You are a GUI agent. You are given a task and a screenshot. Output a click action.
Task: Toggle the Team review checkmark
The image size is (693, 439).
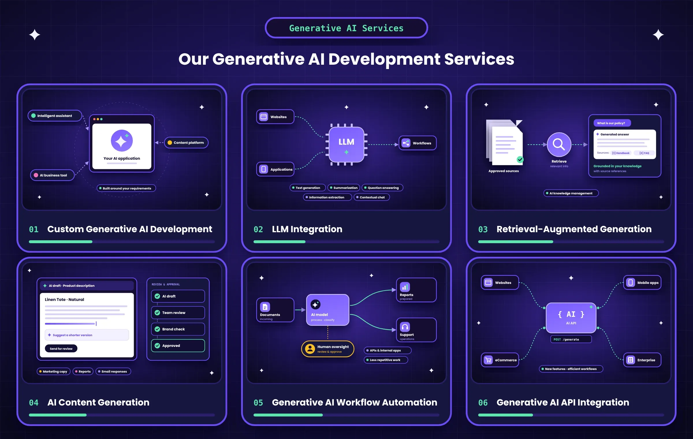coord(157,312)
